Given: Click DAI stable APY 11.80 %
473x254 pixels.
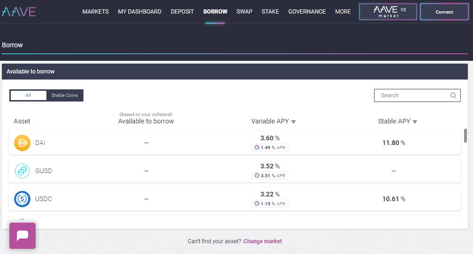Looking at the screenshot, I should pos(394,143).
